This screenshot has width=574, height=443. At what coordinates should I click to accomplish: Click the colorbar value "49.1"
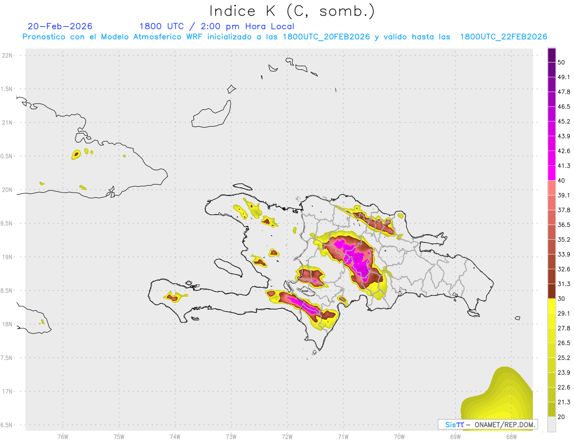click(564, 77)
